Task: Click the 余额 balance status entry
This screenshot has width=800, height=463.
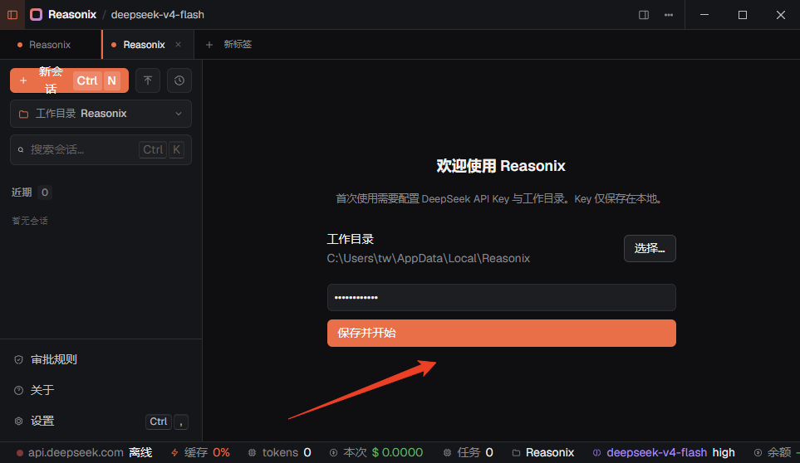Action: pyautogui.click(x=777, y=452)
